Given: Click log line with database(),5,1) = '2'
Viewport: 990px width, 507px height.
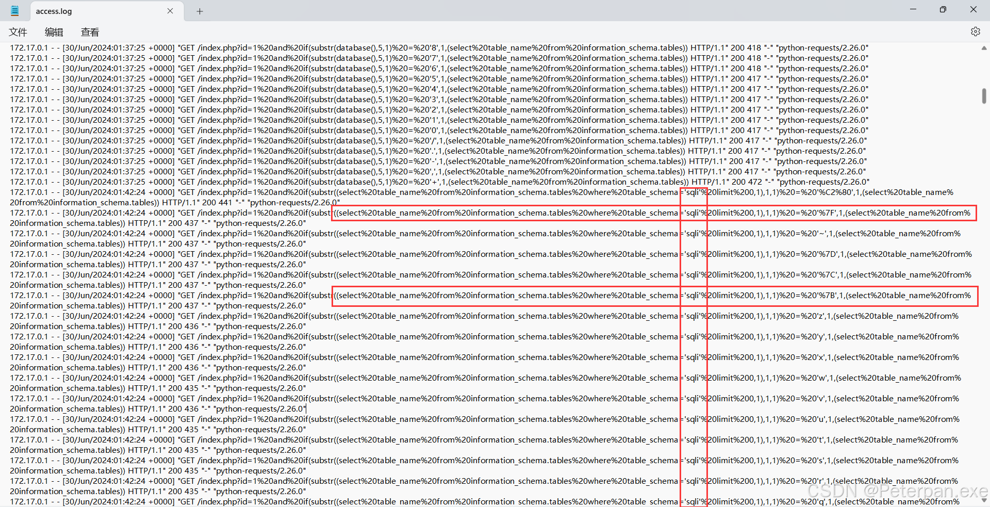Looking at the screenshot, I should (x=439, y=110).
